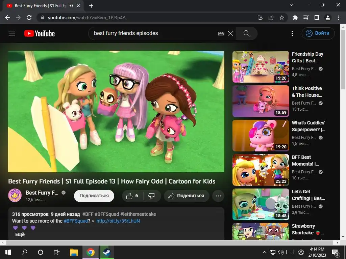The image size is (346, 259).
Task: Open the http://bit.ly/35rLhUN link
Action: [118, 221]
